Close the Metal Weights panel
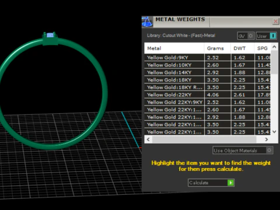This screenshot has height=210, width=280. 275,21
